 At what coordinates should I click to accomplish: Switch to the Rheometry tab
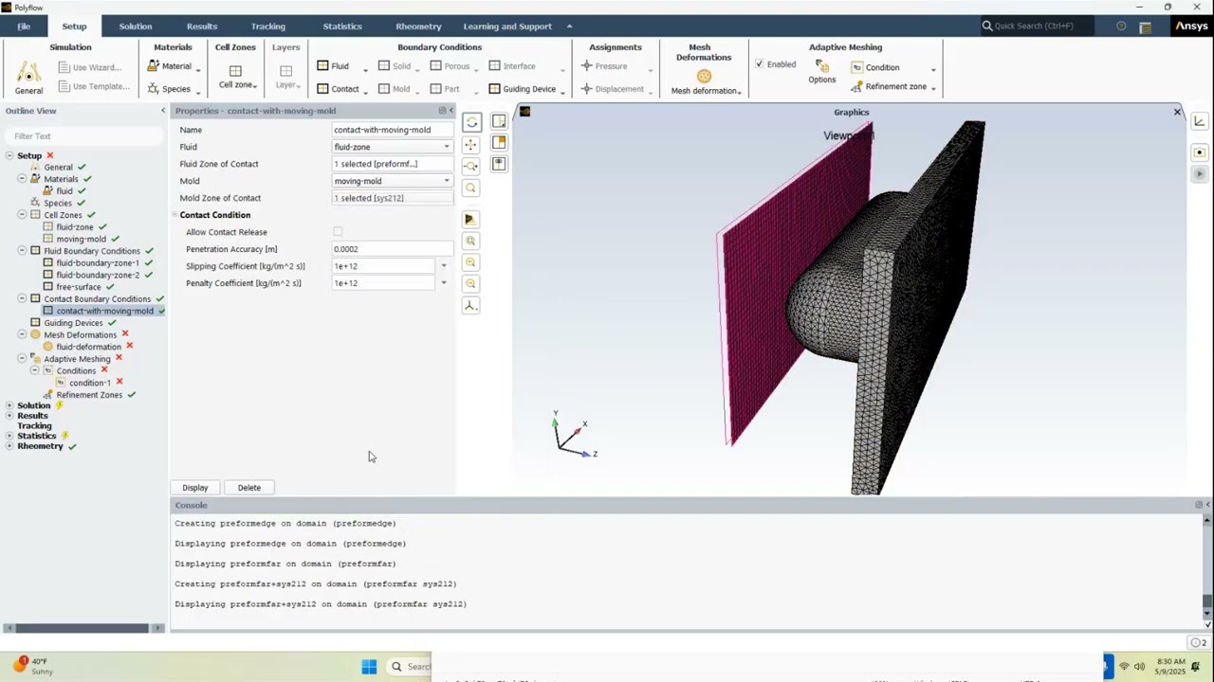click(418, 26)
